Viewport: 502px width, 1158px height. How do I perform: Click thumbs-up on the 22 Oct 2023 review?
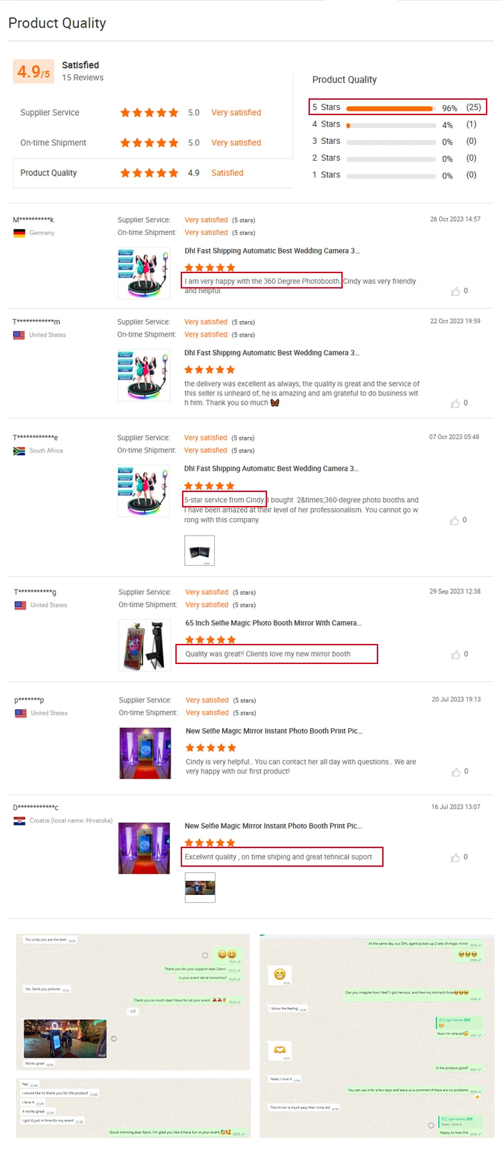[455, 403]
